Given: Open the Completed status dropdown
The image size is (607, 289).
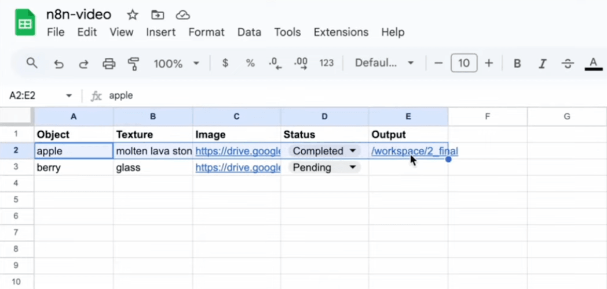Looking at the screenshot, I should coord(352,151).
